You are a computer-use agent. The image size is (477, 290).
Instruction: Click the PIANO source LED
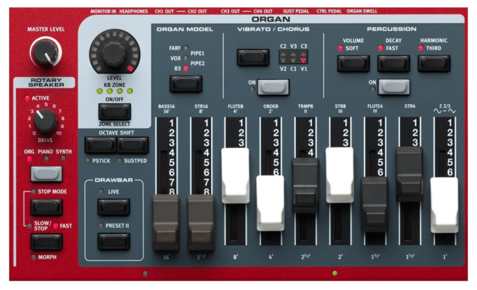click(x=46, y=159)
